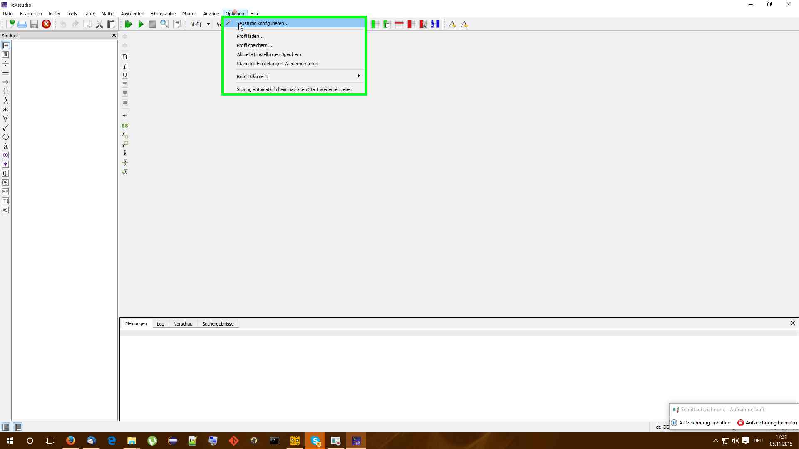Screen dimensions: 799x449
Task: Click the Italic I icon
Action: pos(124,66)
